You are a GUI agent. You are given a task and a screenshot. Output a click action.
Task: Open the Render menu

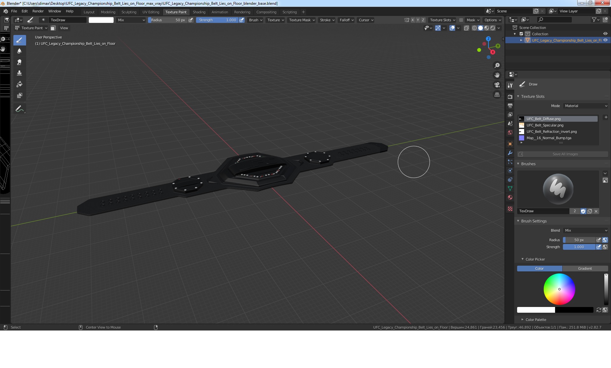click(38, 11)
